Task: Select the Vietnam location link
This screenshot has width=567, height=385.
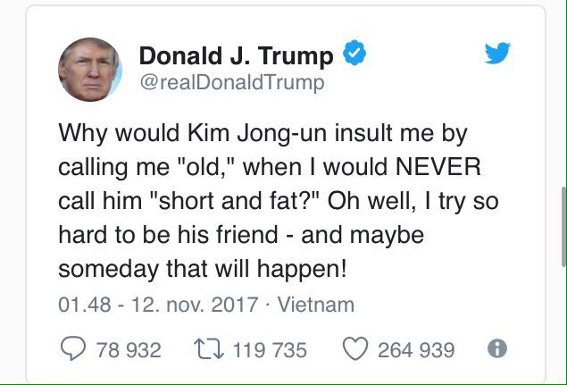Action: (316, 305)
